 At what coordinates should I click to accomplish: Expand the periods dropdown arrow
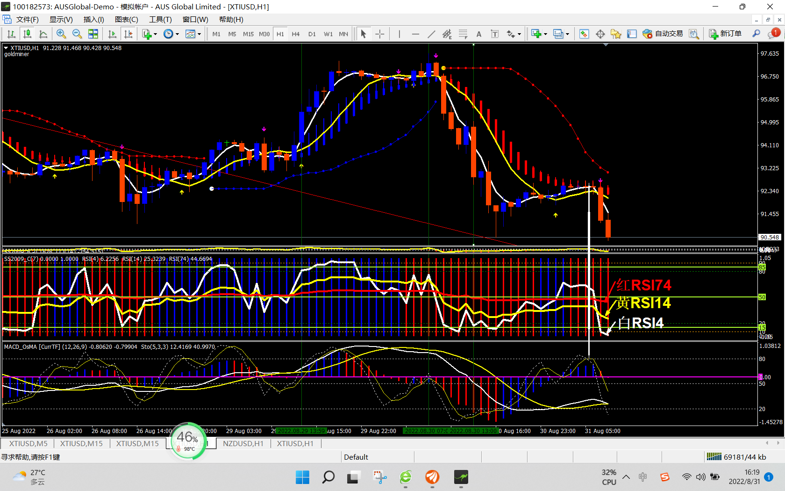pos(177,34)
